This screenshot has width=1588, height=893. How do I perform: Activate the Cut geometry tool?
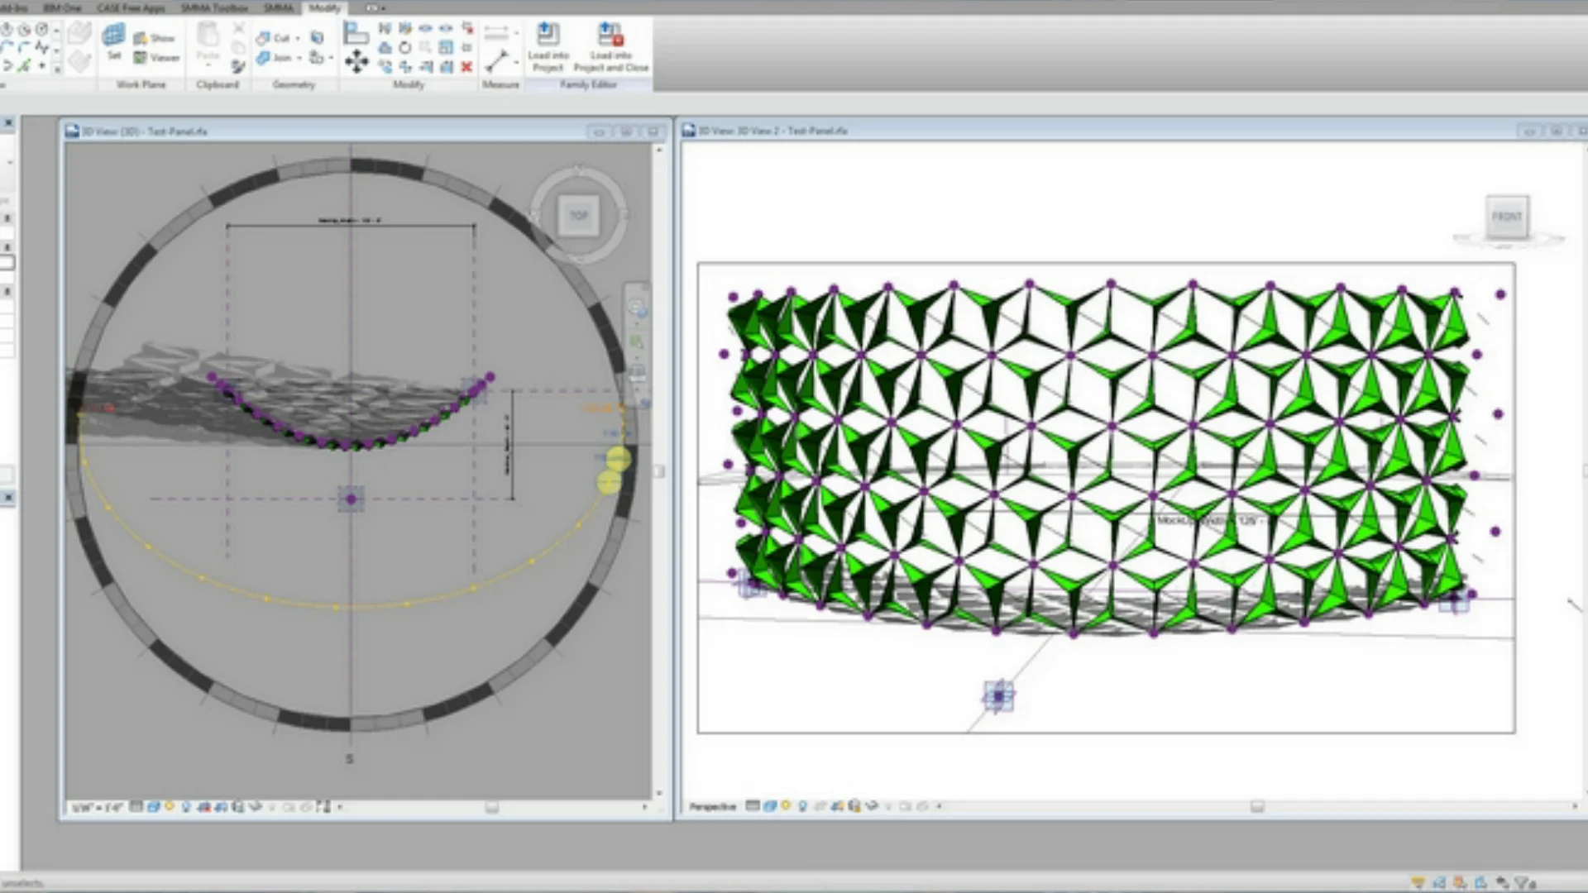tap(276, 38)
